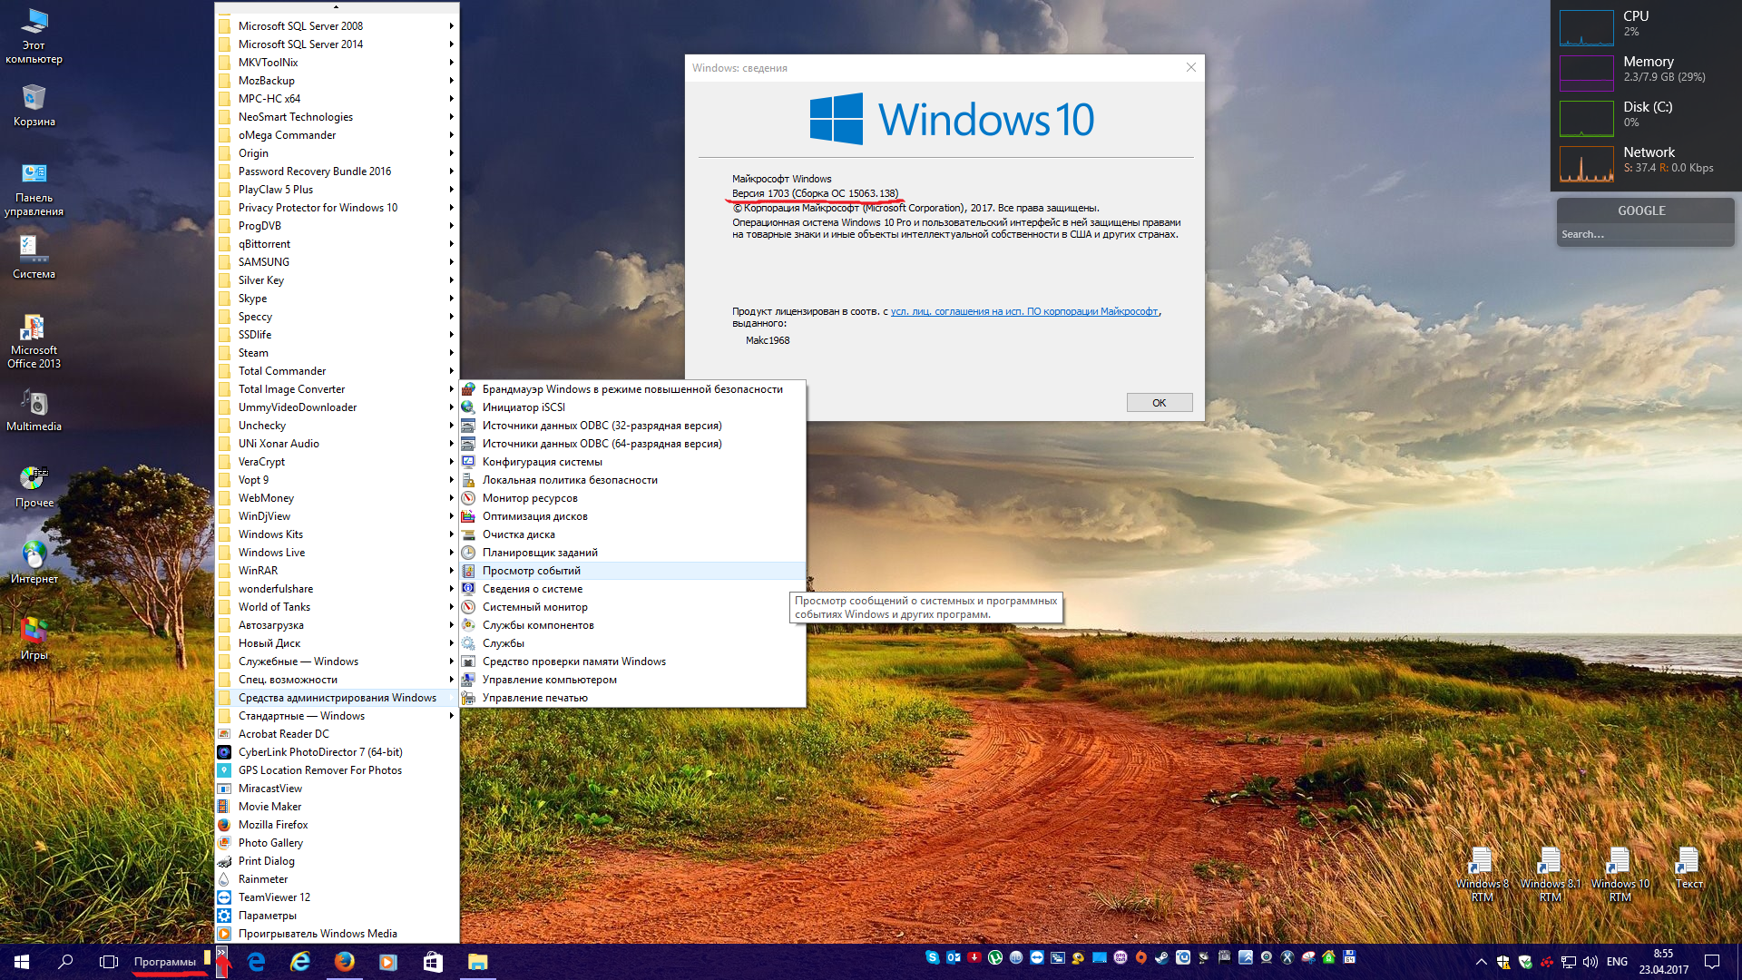Viewport: 1742px width, 980px height.
Task: Expand World of Tanks submenu
Action: pos(337,607)
